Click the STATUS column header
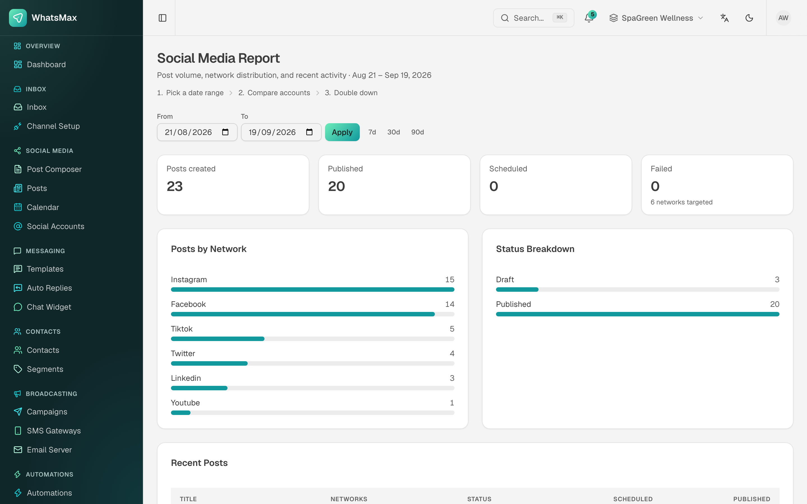 tap(479, 499)
